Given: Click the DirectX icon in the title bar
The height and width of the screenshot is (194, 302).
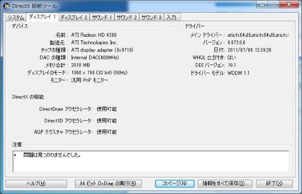Looking at the screenshot, I should pos(7,6).
